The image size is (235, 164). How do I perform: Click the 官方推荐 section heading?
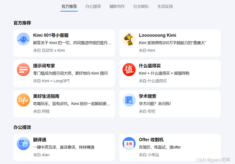(22, 23)
